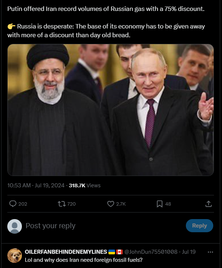
Task: Bookmark this post
Action: (160, 204)
